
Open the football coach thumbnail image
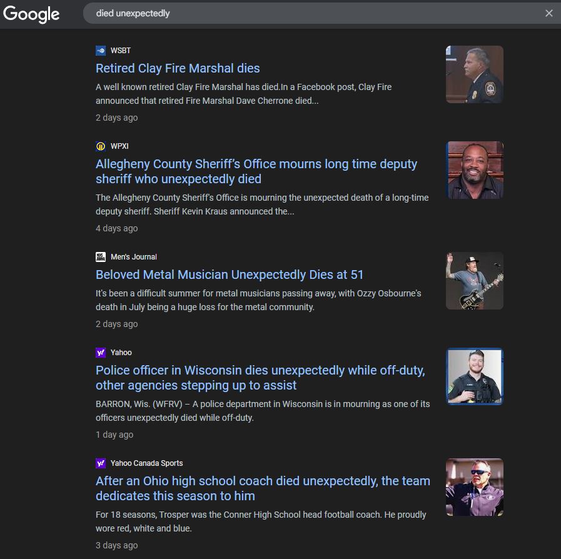tap(475, 487)
